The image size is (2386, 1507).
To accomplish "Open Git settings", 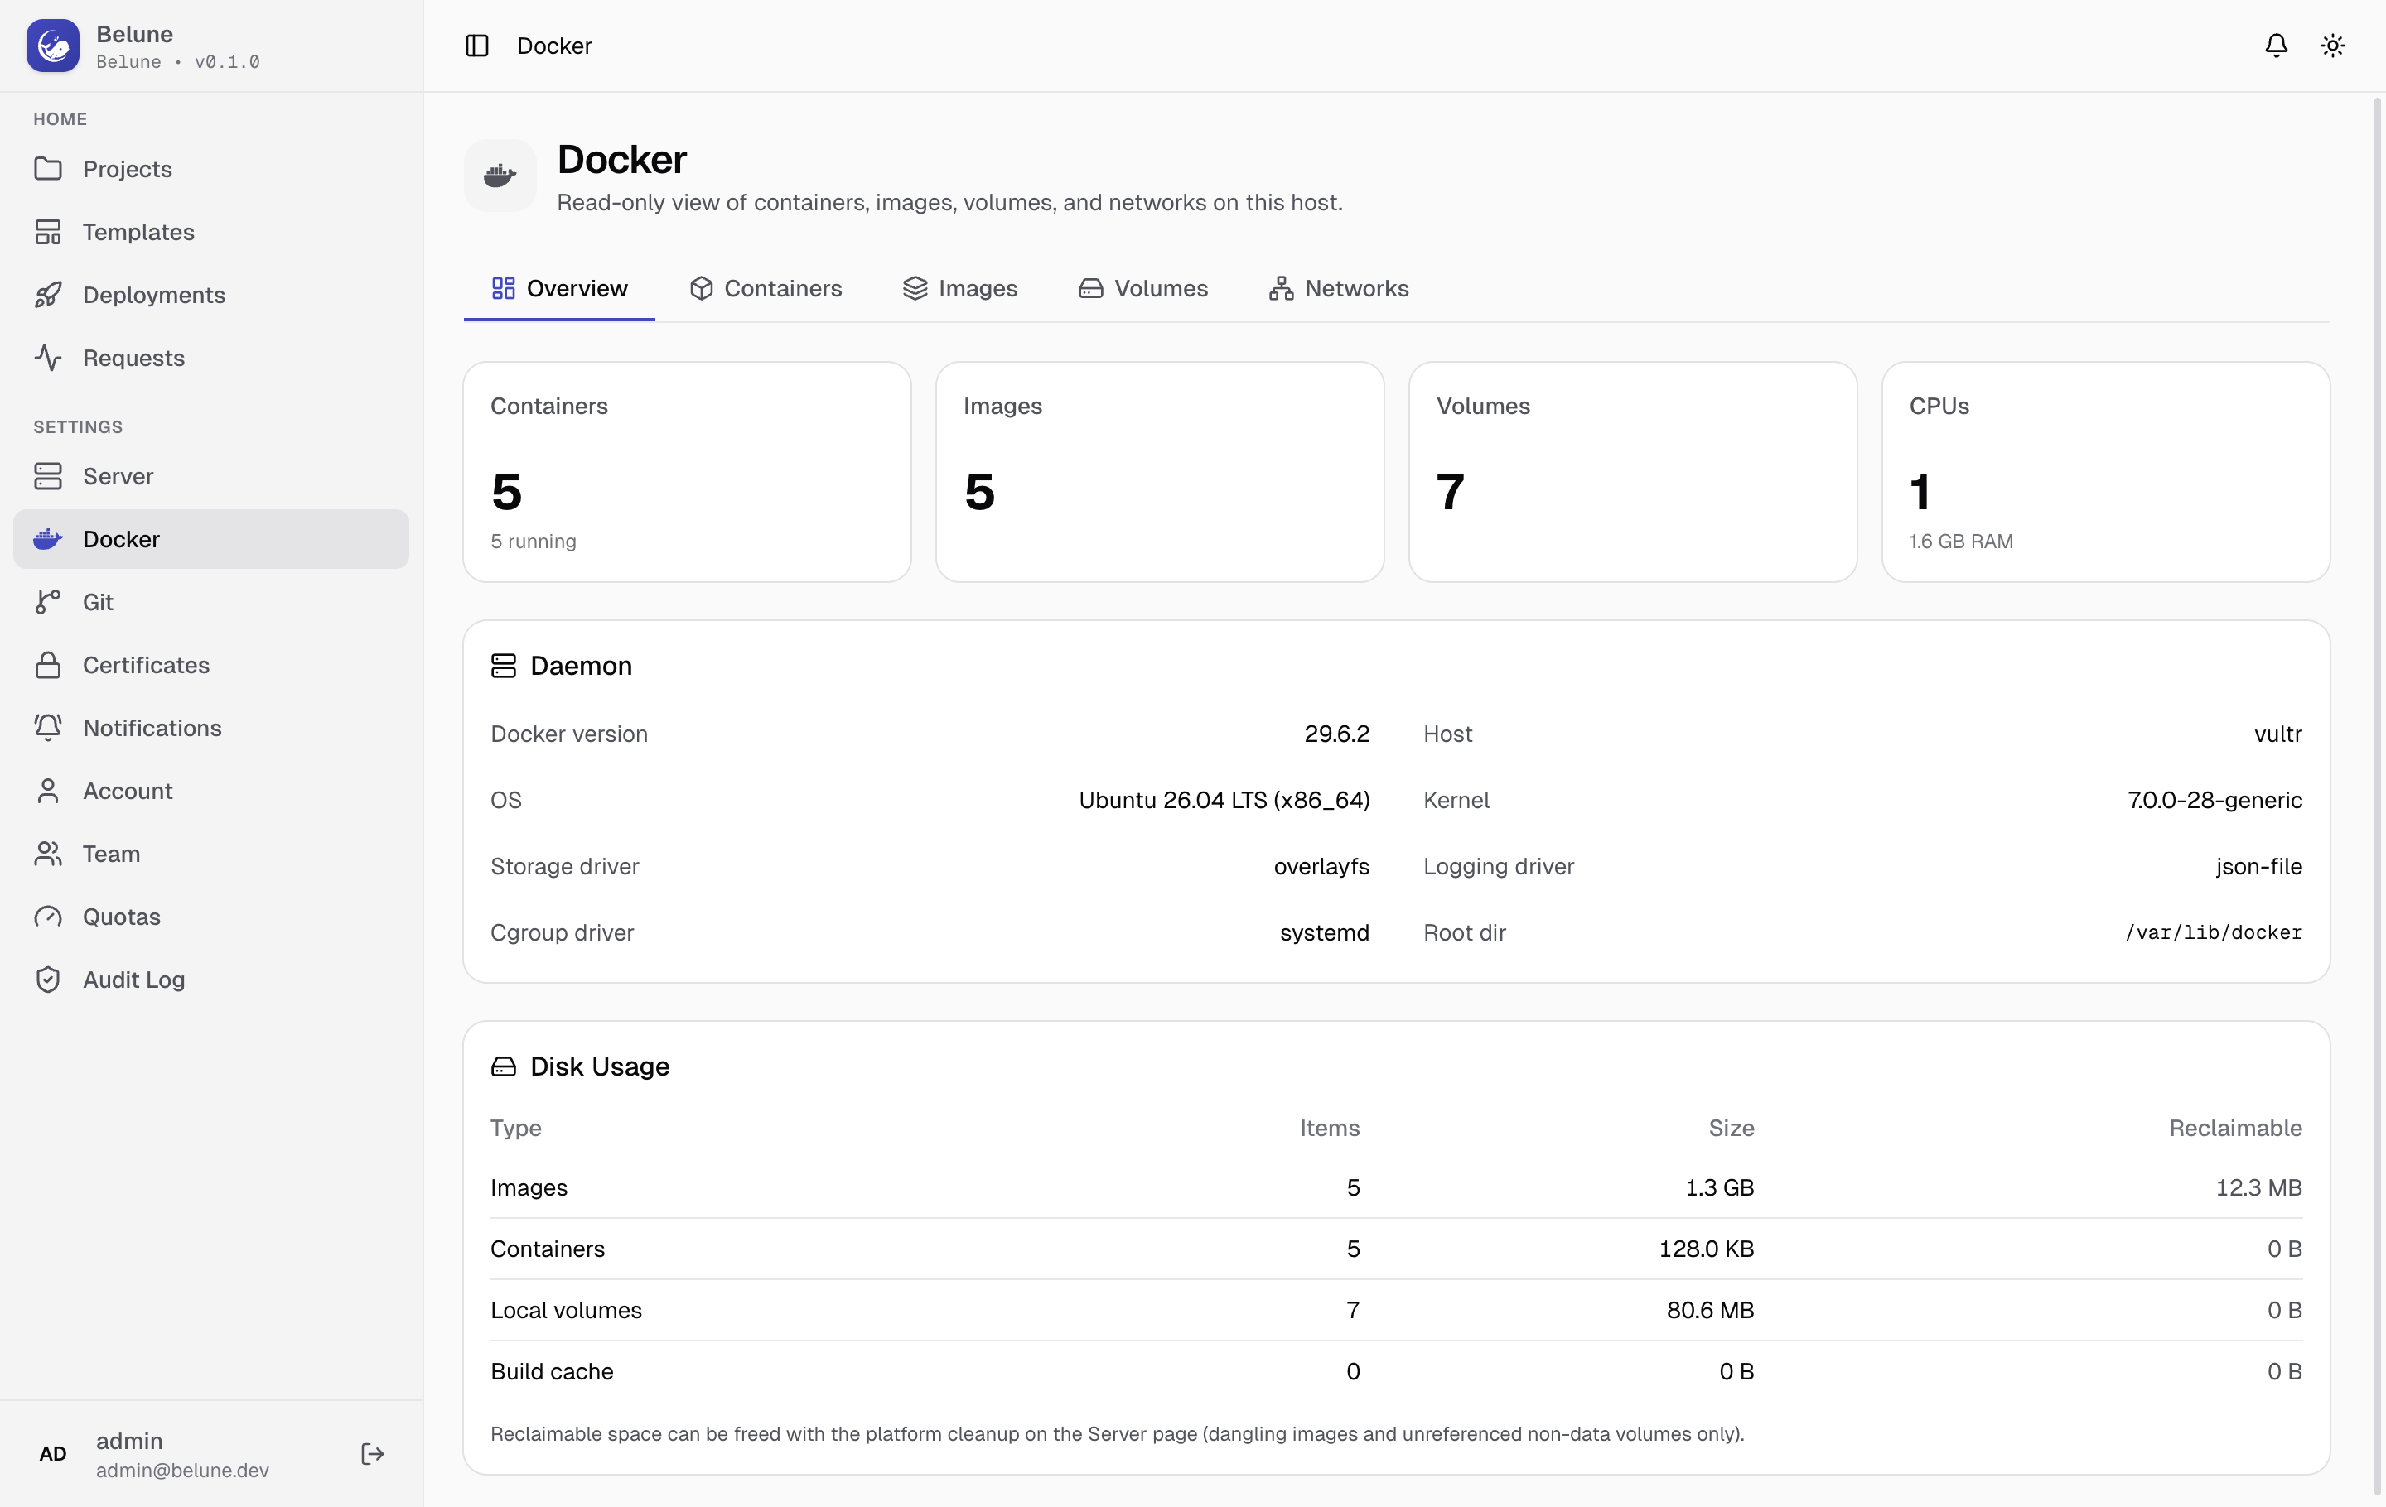I will pos(211,602).
